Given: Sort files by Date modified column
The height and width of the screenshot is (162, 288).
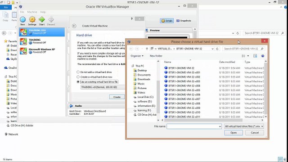Looking at the screenshot, I should [227, 62].
